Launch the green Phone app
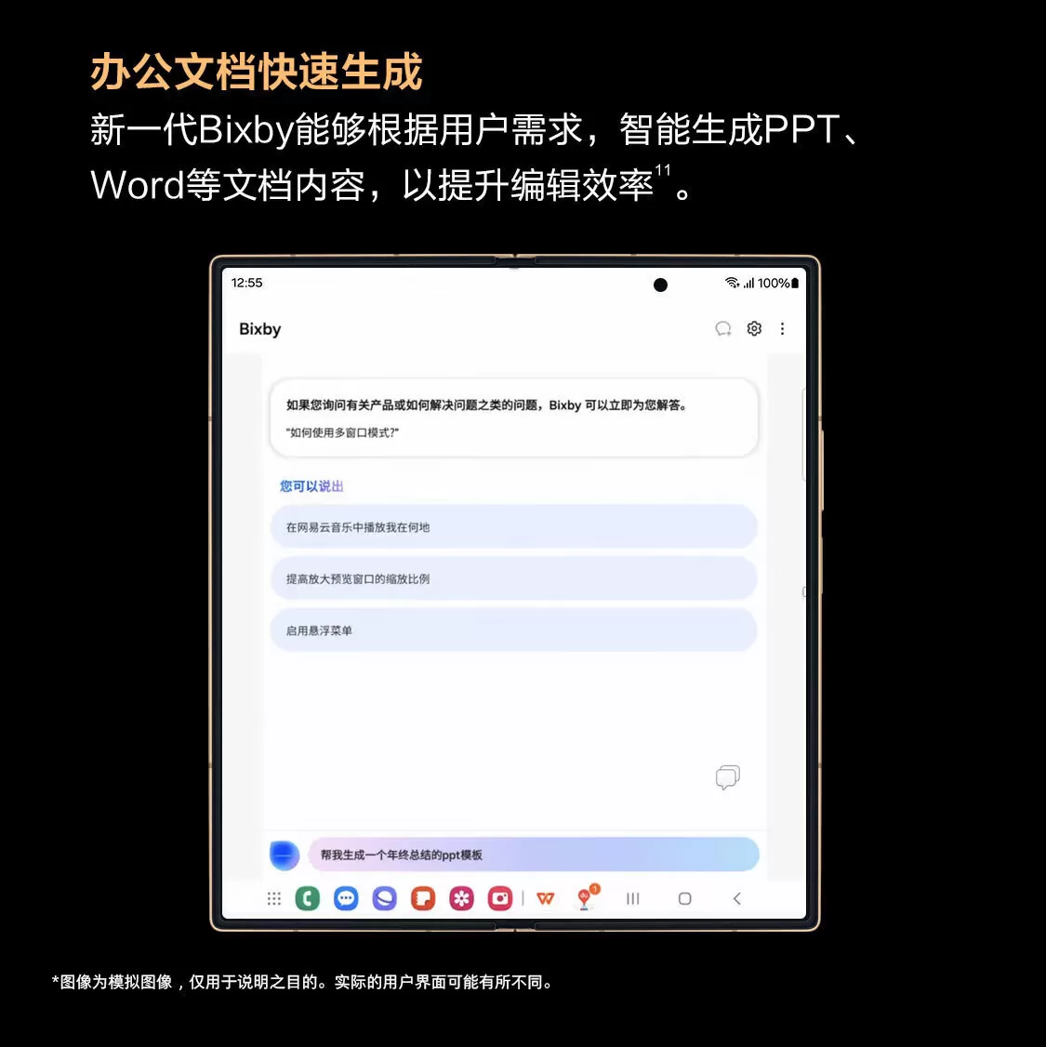The height and width of the screenshot is (1047, 1046). pyautogui.click(x=307, y=899)
